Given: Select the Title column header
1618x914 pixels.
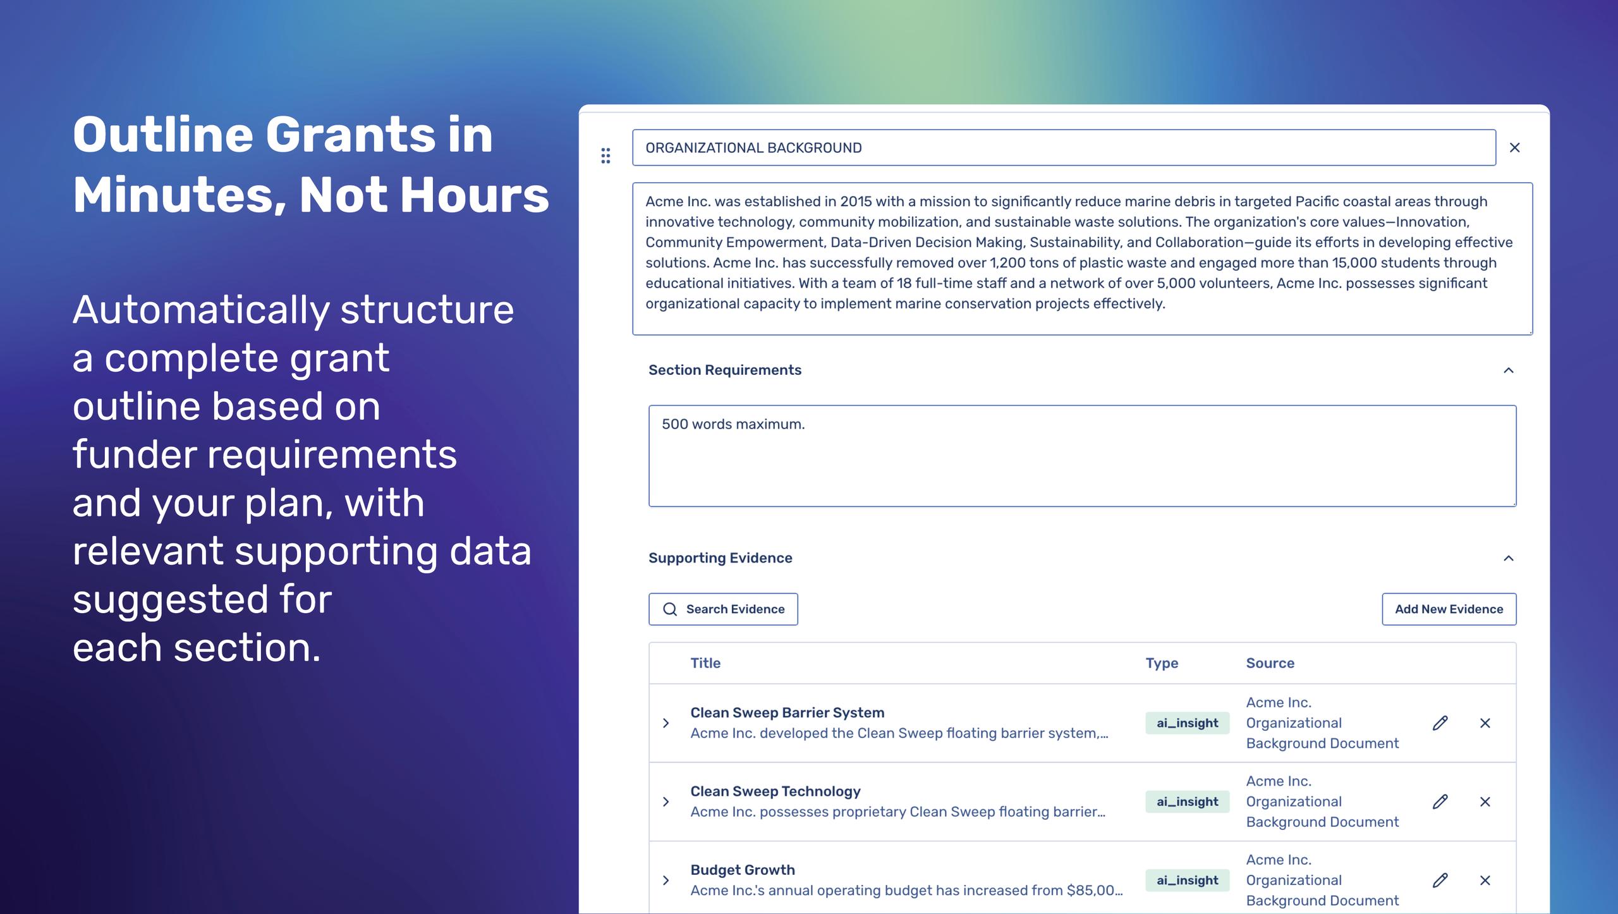Looking at the screenshot, I should coord(705,663).
